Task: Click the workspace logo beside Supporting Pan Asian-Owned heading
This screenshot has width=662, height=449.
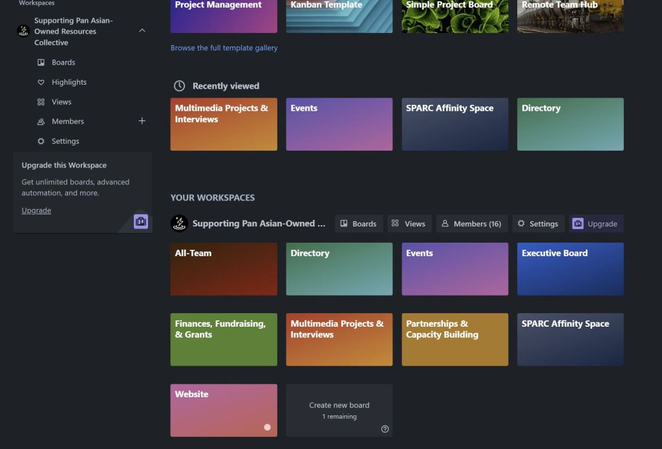Action: (179, 224)
